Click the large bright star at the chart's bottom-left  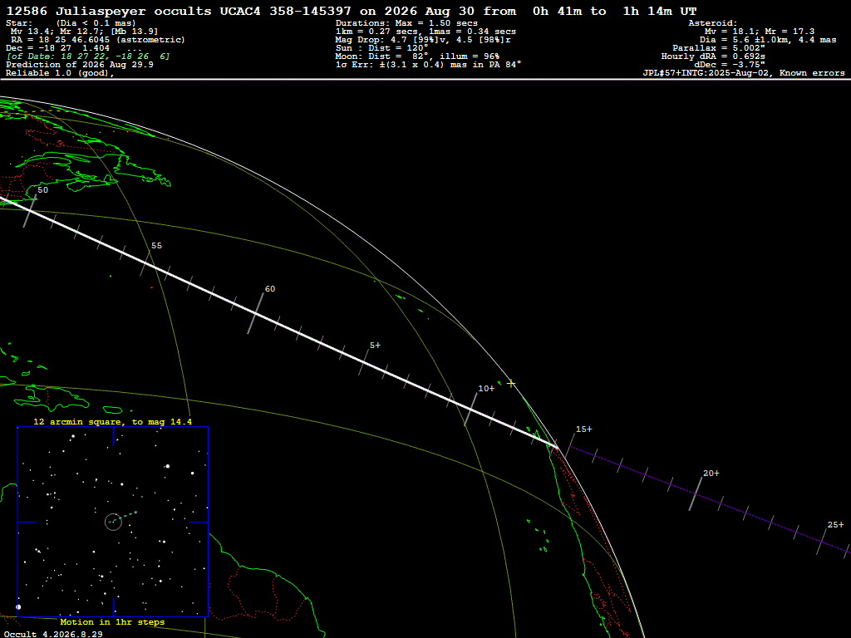18,607
